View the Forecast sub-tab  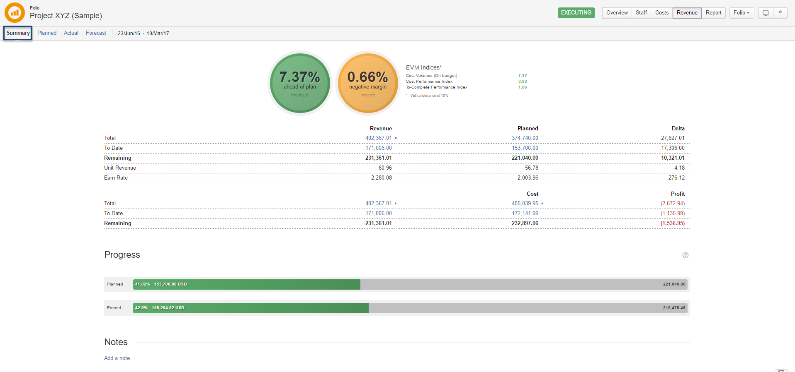[96, 33]
